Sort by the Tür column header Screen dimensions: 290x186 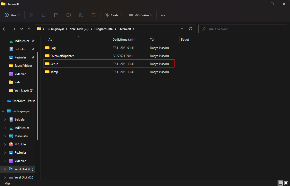pyautogui.click(x=152, y=40)
